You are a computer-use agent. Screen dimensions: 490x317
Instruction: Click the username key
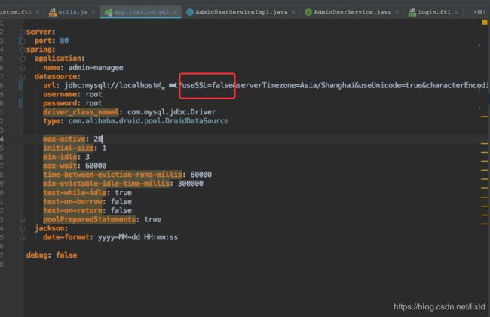coord(60,94)
